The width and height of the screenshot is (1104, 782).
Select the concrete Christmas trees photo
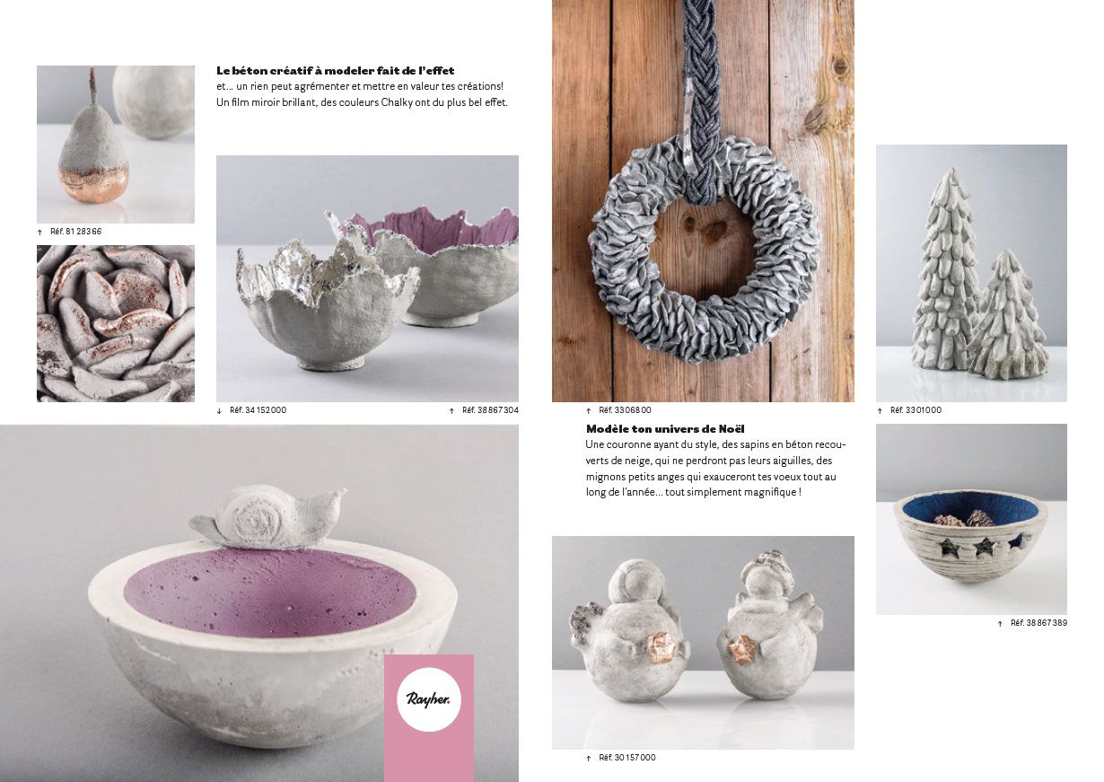click(971, 273)
